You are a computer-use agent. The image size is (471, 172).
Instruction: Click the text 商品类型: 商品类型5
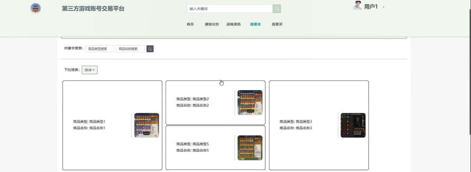[193, 144]
